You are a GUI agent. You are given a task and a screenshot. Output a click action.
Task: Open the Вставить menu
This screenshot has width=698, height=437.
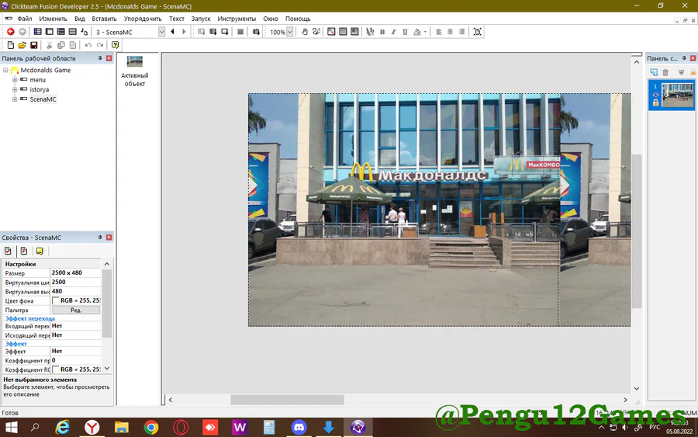(x=104, y=18)
